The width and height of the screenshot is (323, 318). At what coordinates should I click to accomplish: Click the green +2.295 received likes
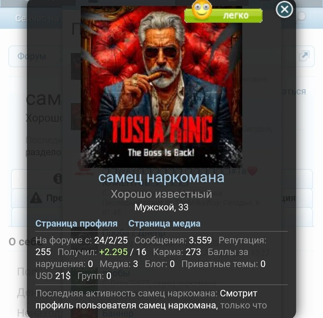[x=113, y=252]
